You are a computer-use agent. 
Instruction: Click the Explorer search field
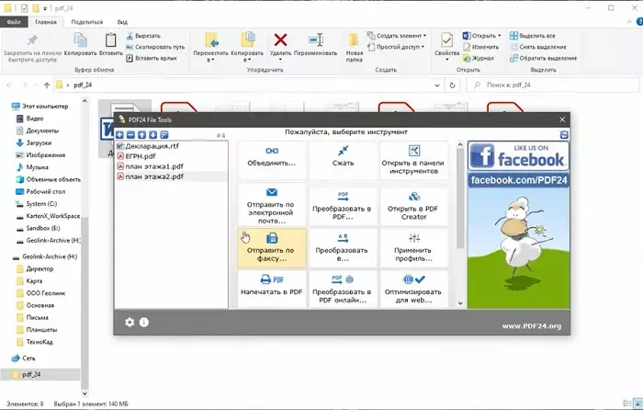552,85
